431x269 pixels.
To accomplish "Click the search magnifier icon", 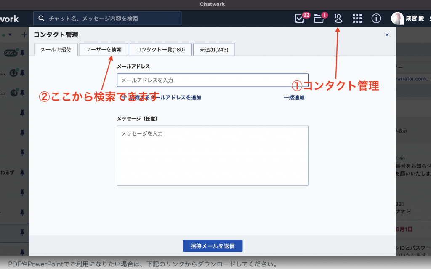I will click(41, 19).
